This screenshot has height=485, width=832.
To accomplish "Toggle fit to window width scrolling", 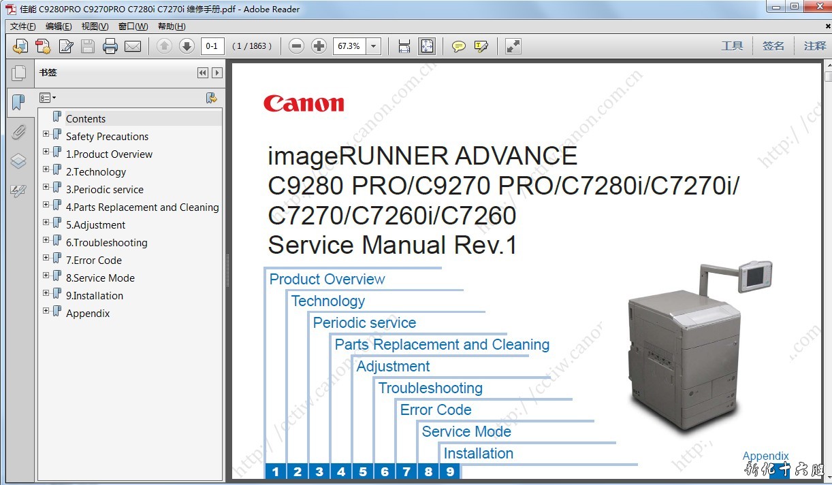I will click(404, 46).
